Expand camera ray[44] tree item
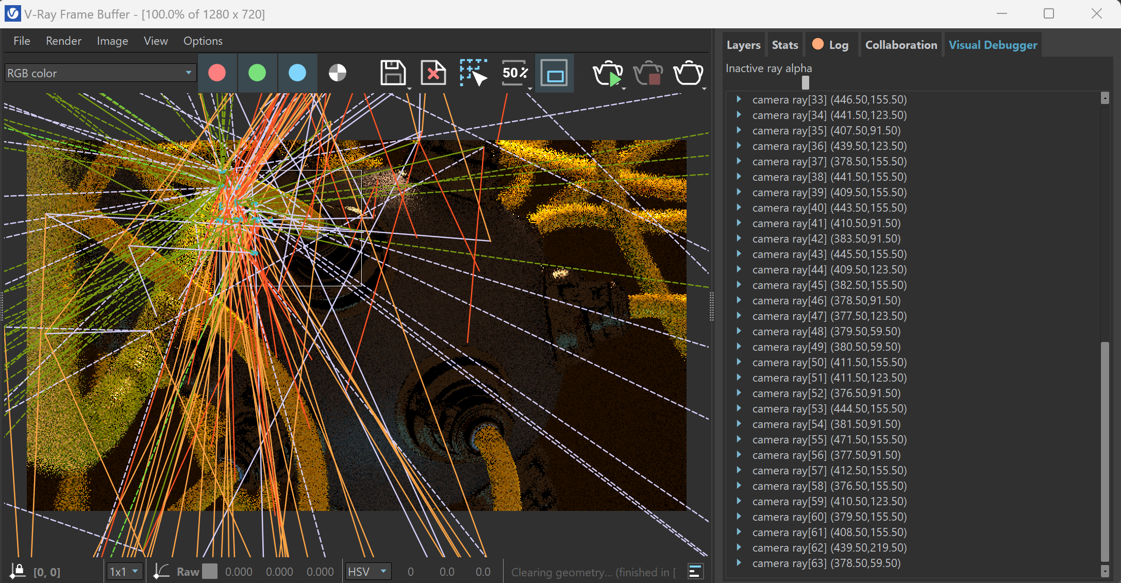Image resolution: width=1121 pixels, height=583 pixels. [x=739, y=269]
